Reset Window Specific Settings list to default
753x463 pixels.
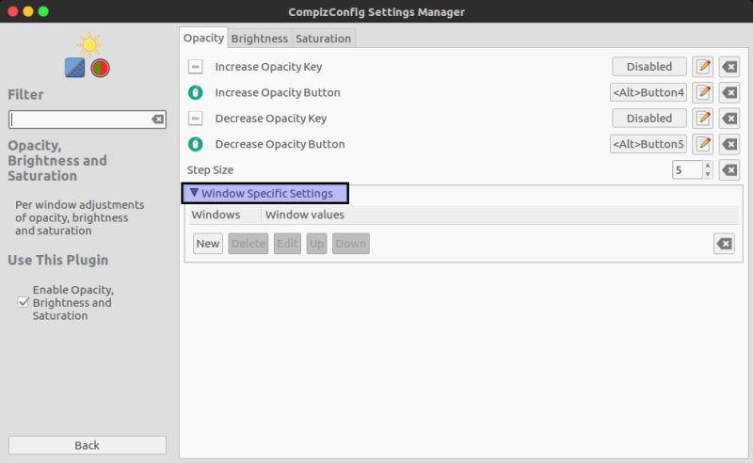click(x=724, y=244)
